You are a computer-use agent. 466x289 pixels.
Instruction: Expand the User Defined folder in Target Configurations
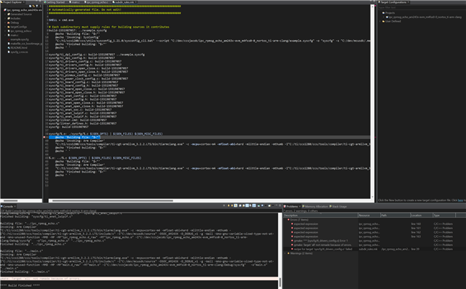coord(380,21)
